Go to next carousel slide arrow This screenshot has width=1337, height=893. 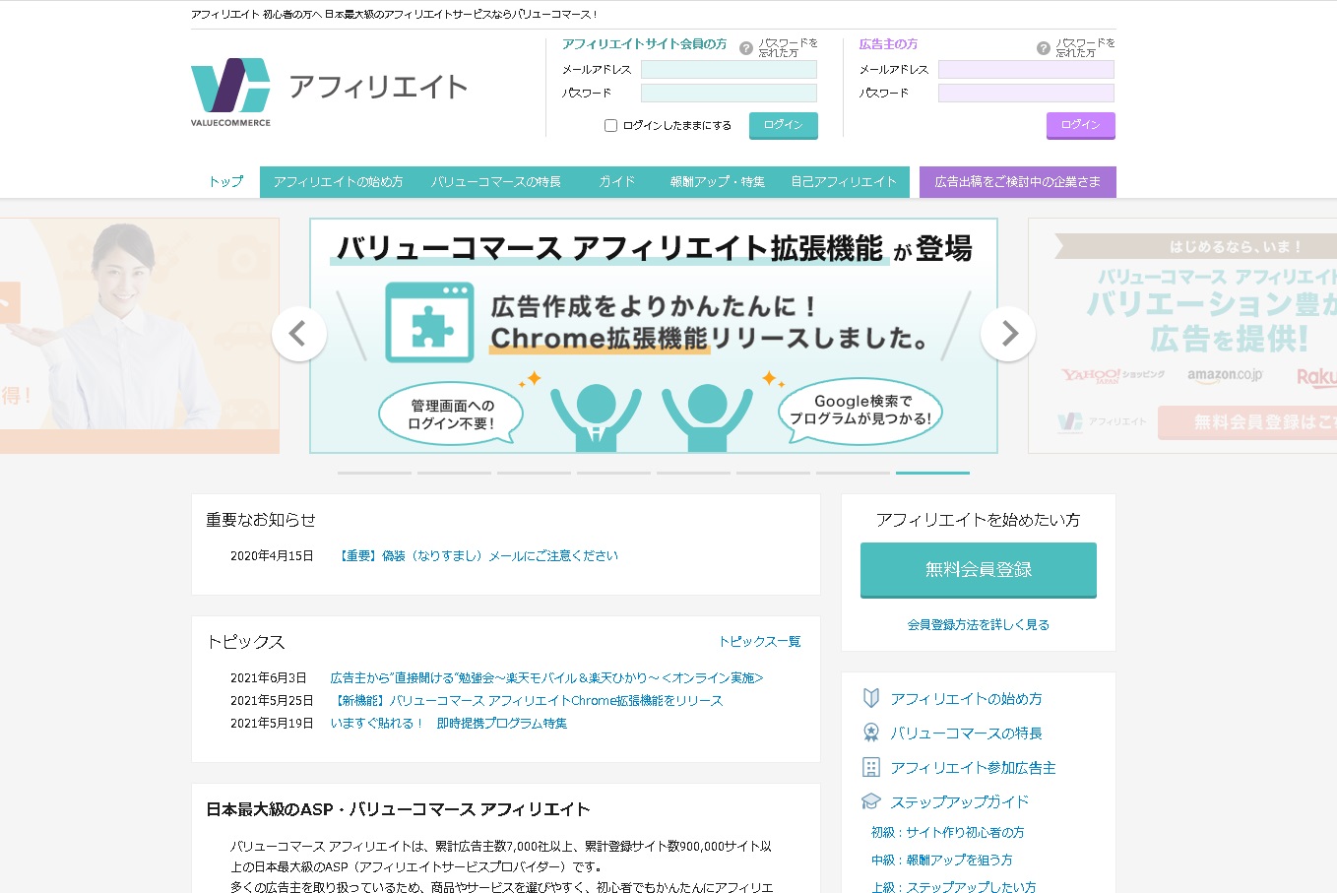click(1008, 335)
